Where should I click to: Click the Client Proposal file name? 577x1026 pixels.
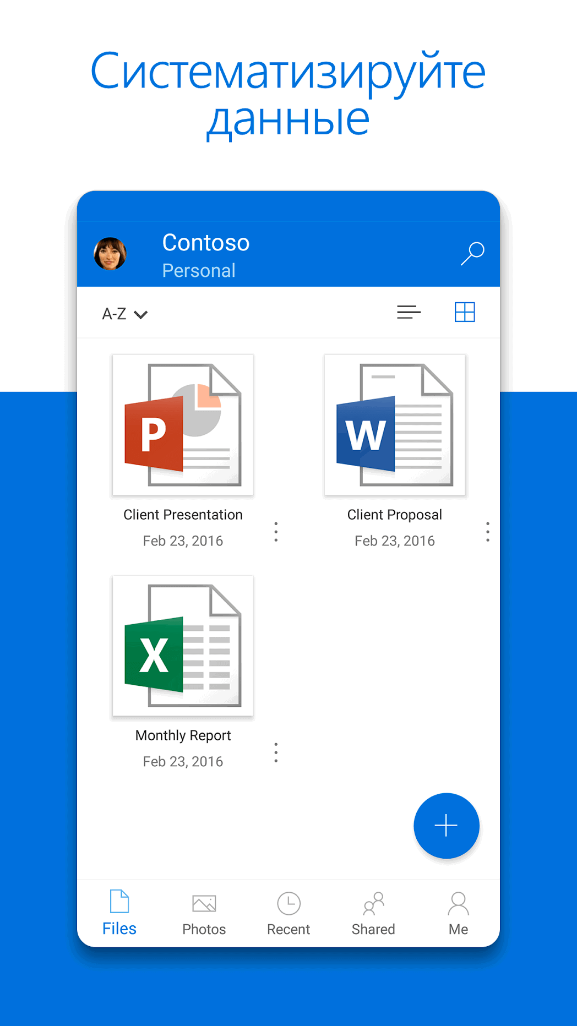tap(395, 515)
